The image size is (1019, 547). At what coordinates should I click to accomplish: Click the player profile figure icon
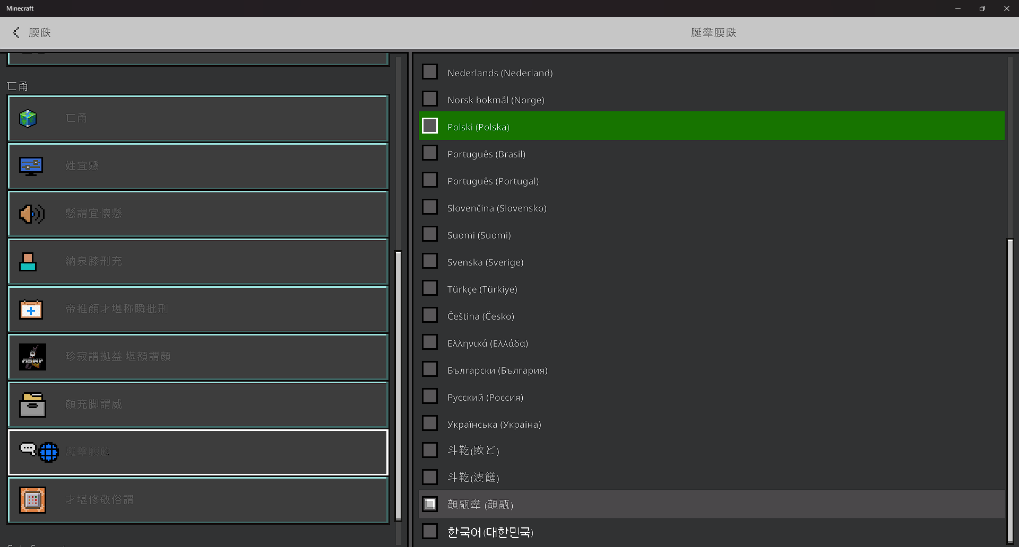[x=28, y=261]
